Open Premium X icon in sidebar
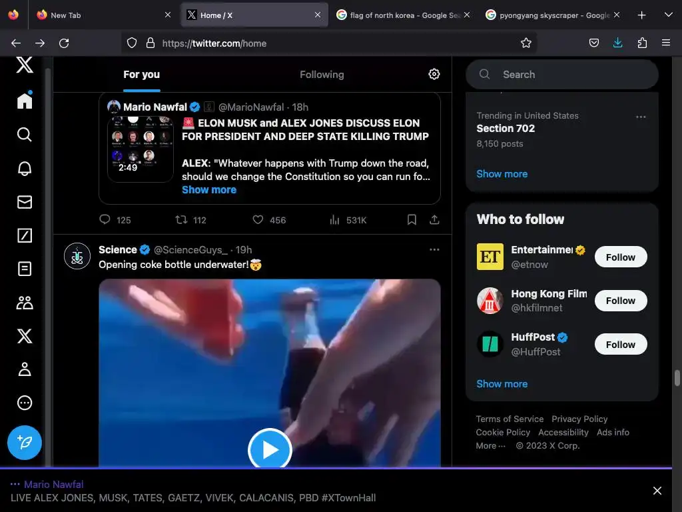The image size is (682, 512). pyautogui.click(x=25, y=336)
